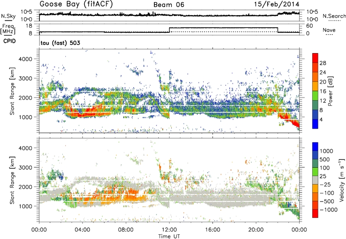Click the '04:00' time axis label
This screenshot has width=346, height=239.
83,230
